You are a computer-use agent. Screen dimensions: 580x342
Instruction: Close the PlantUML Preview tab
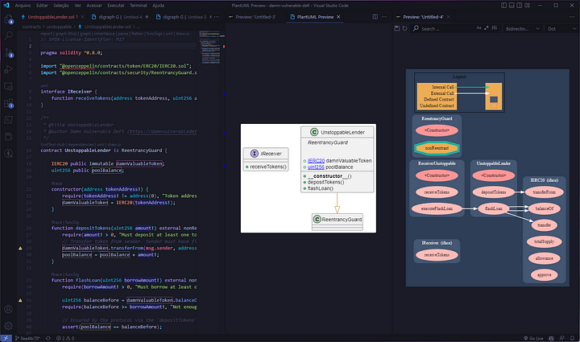pyautogui.click(x=338, y=17)
